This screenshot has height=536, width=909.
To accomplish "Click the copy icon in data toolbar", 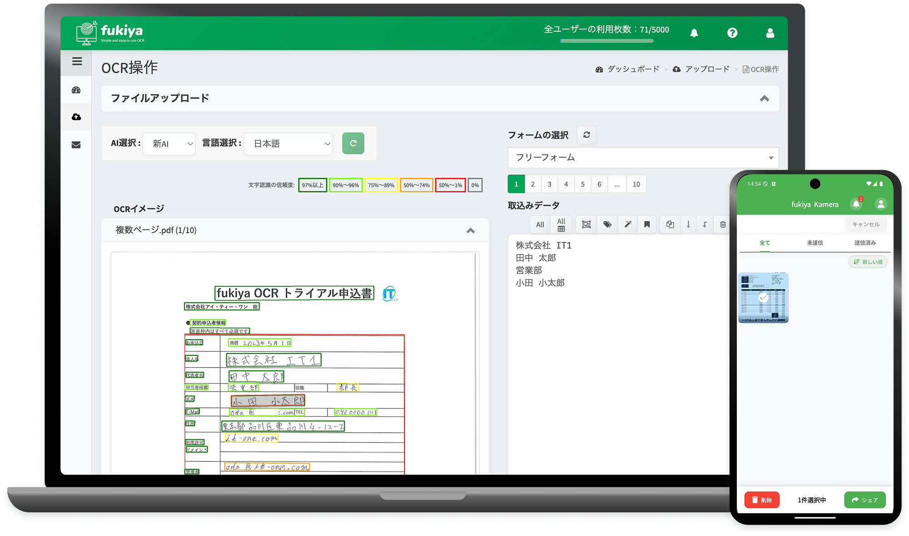I will [x=670, y=224].
